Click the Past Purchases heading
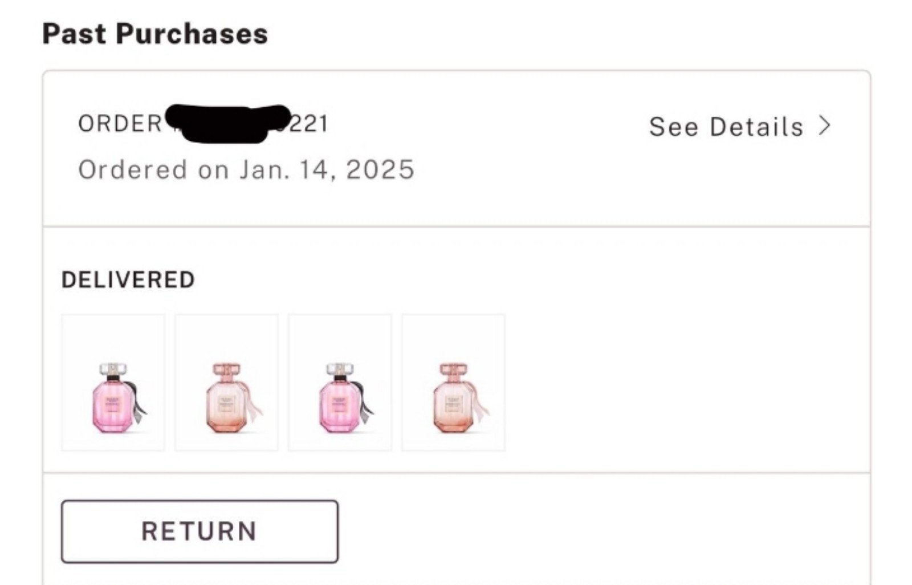 pyautogui.click(x=155, y=34)
